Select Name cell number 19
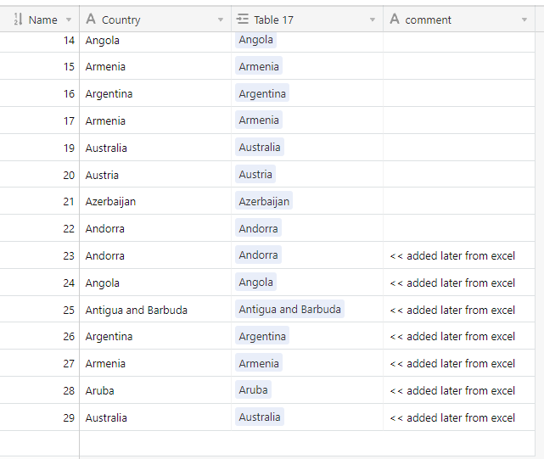Image resolution: width=544 pixels, height=459 pixels. (40, 147)
